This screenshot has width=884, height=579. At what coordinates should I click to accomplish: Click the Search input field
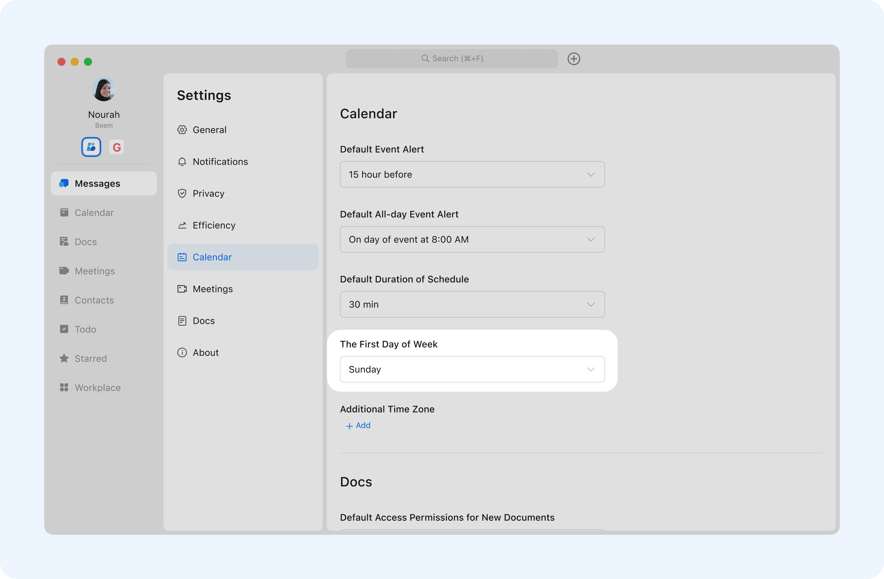(x=451, y=59)
